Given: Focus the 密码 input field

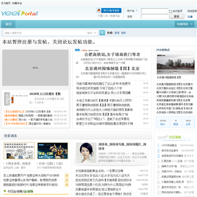Looking at the screenshot, I should pyautogui.click(x=154, y=16).
